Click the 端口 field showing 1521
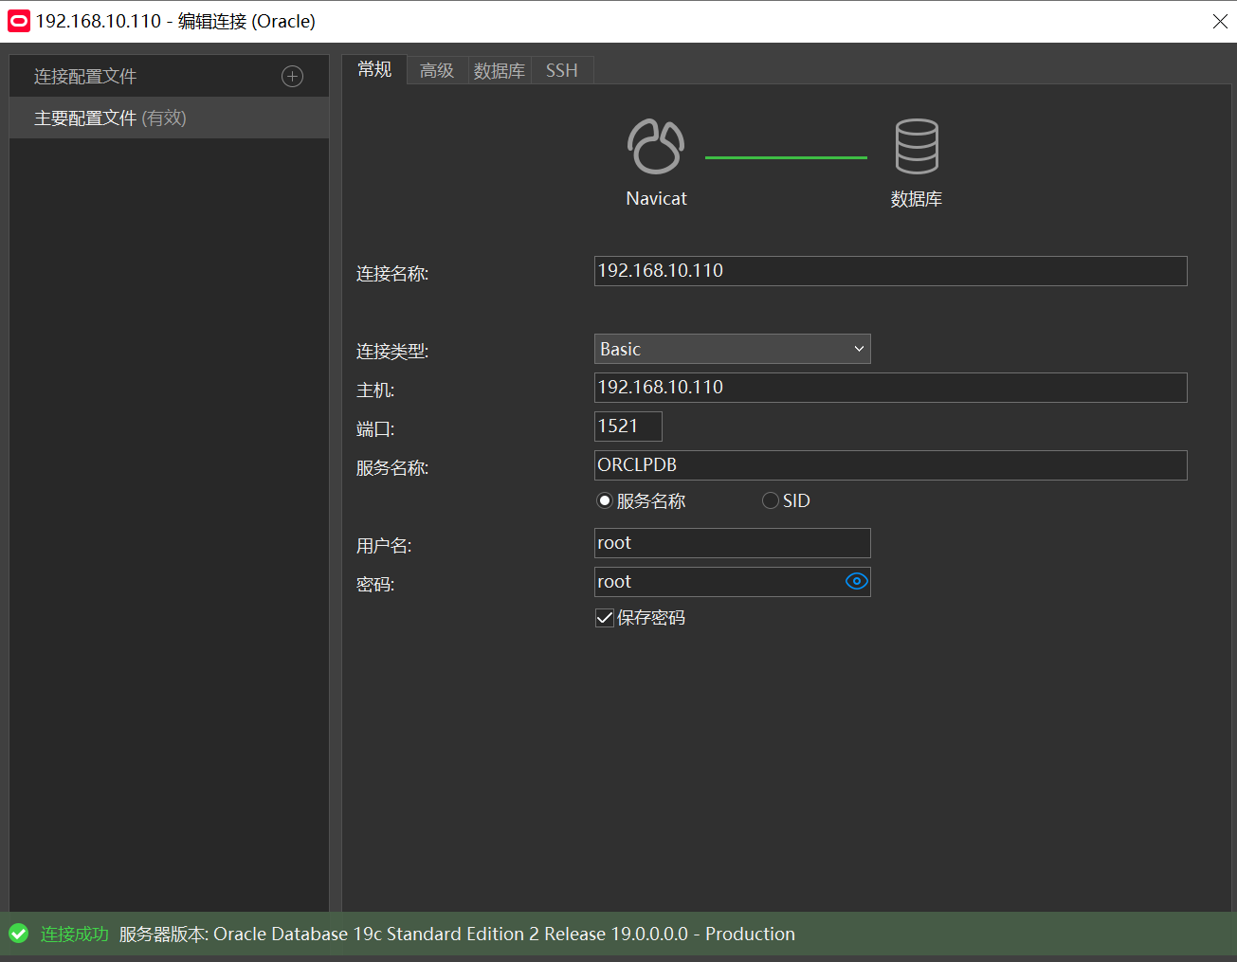 [628, 427]
